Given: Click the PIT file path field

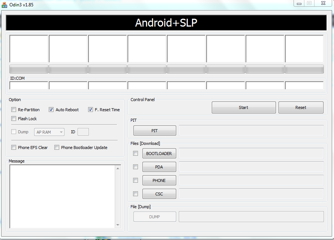Looking at the screenshot, I should coord(252,130).
